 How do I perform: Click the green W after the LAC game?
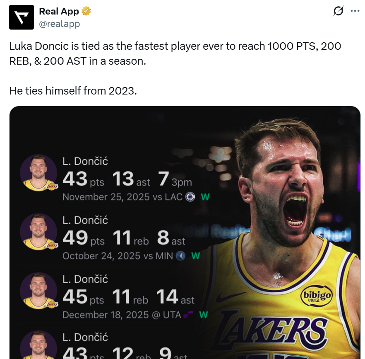pos(205,197)
